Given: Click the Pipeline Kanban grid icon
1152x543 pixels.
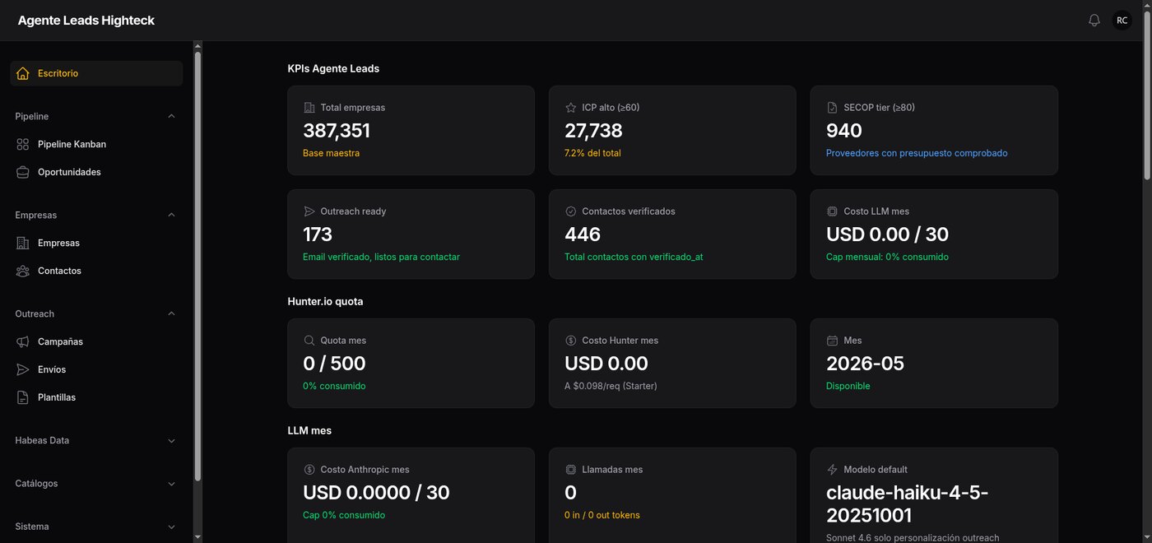Looking at the screenshot, I should click(22, 144).
